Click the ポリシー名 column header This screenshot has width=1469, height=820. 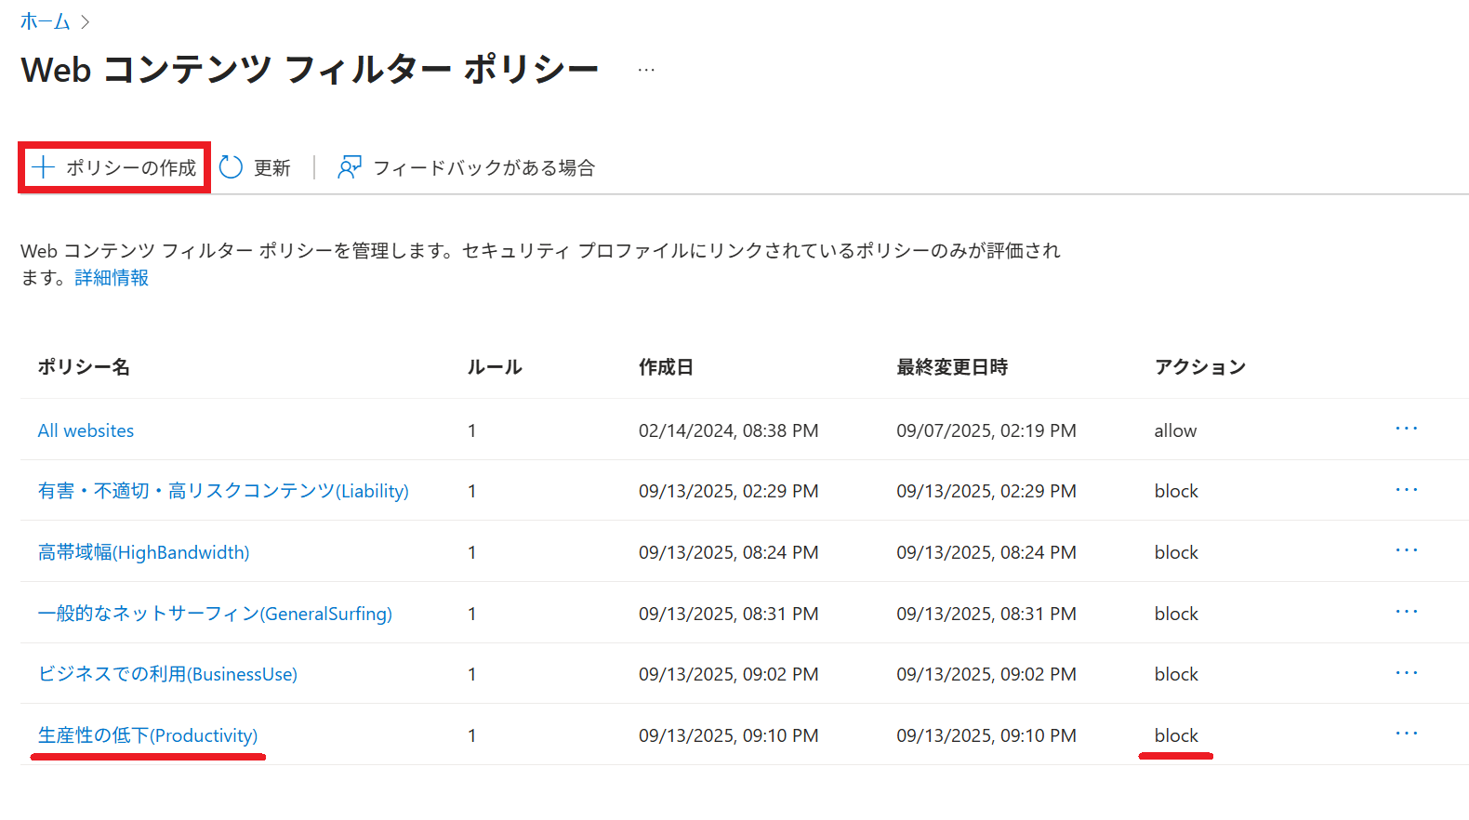tap(84, 367)
